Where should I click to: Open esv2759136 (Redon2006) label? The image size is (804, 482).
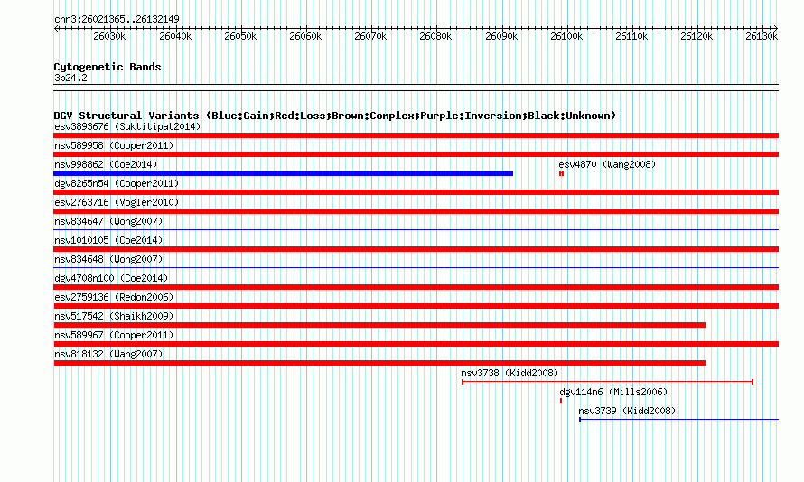[114, 297]
